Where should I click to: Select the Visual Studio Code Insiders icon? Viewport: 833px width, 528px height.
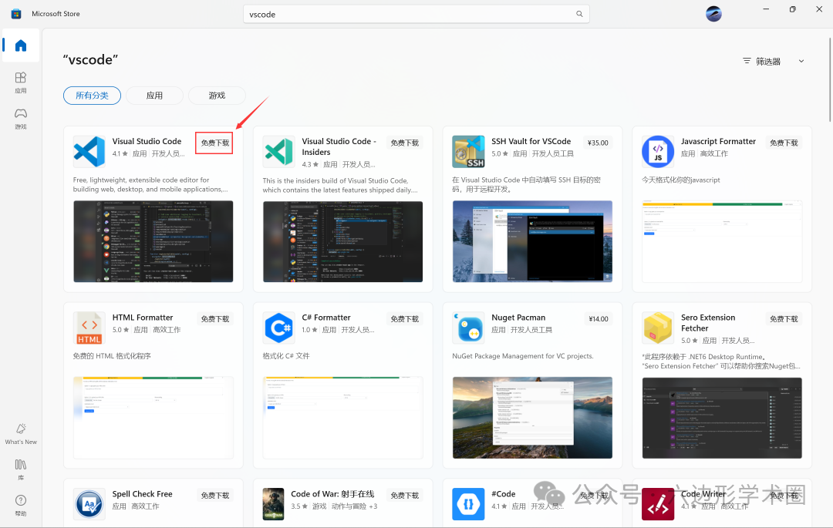(278, 151)
